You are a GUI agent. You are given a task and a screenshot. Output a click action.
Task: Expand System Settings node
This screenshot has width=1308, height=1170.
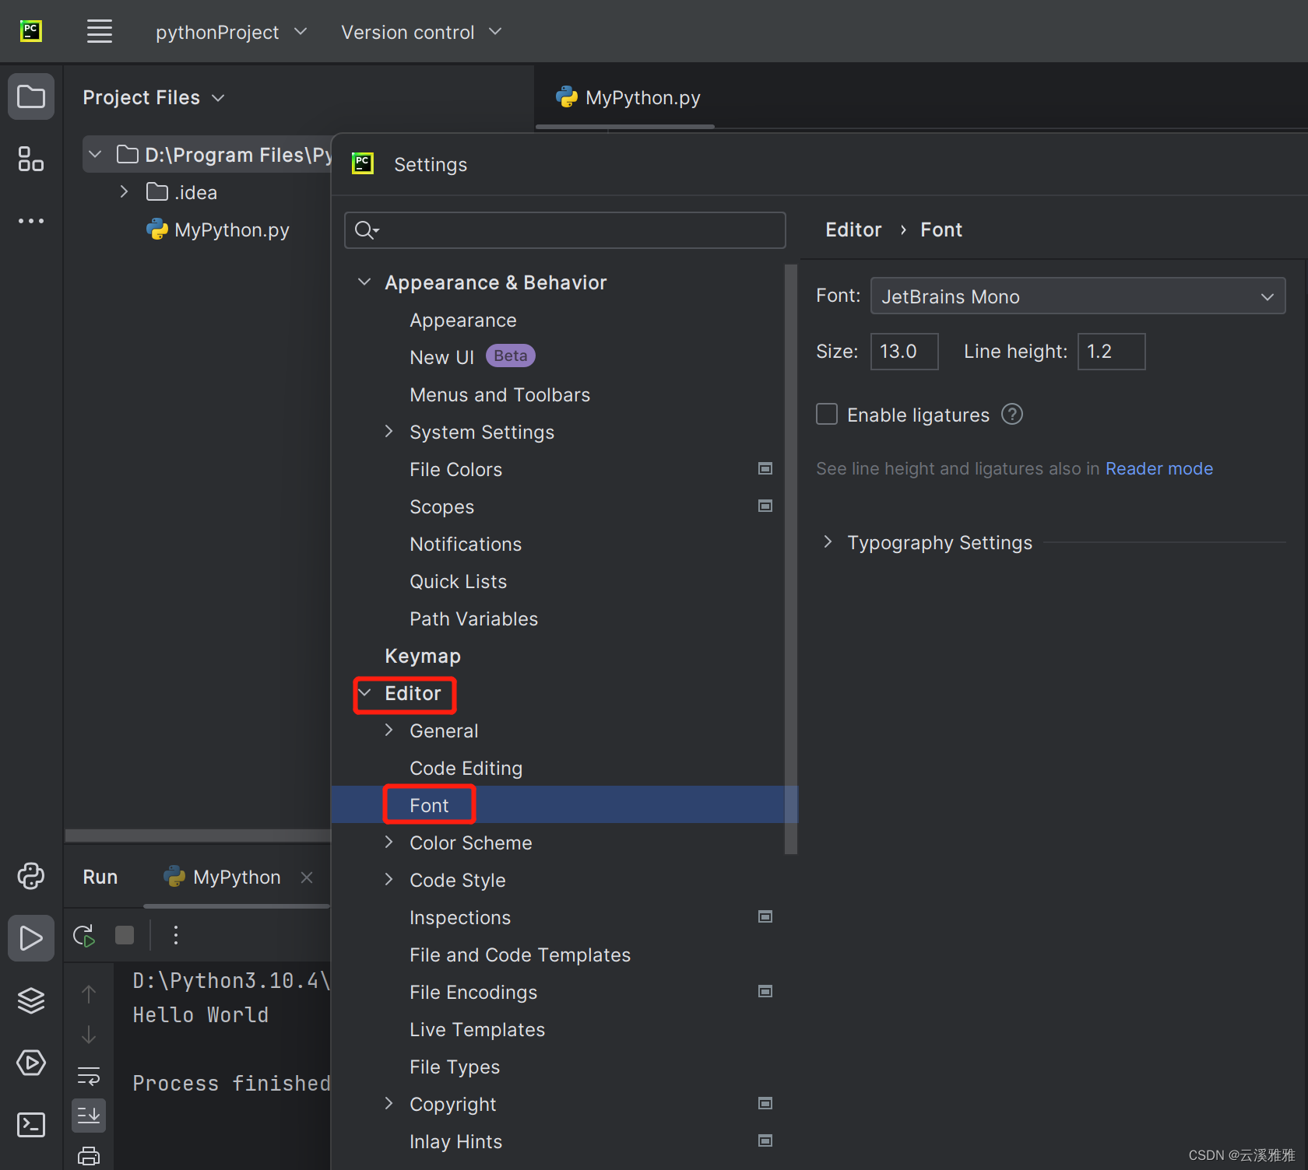click(x=389, y=432)
